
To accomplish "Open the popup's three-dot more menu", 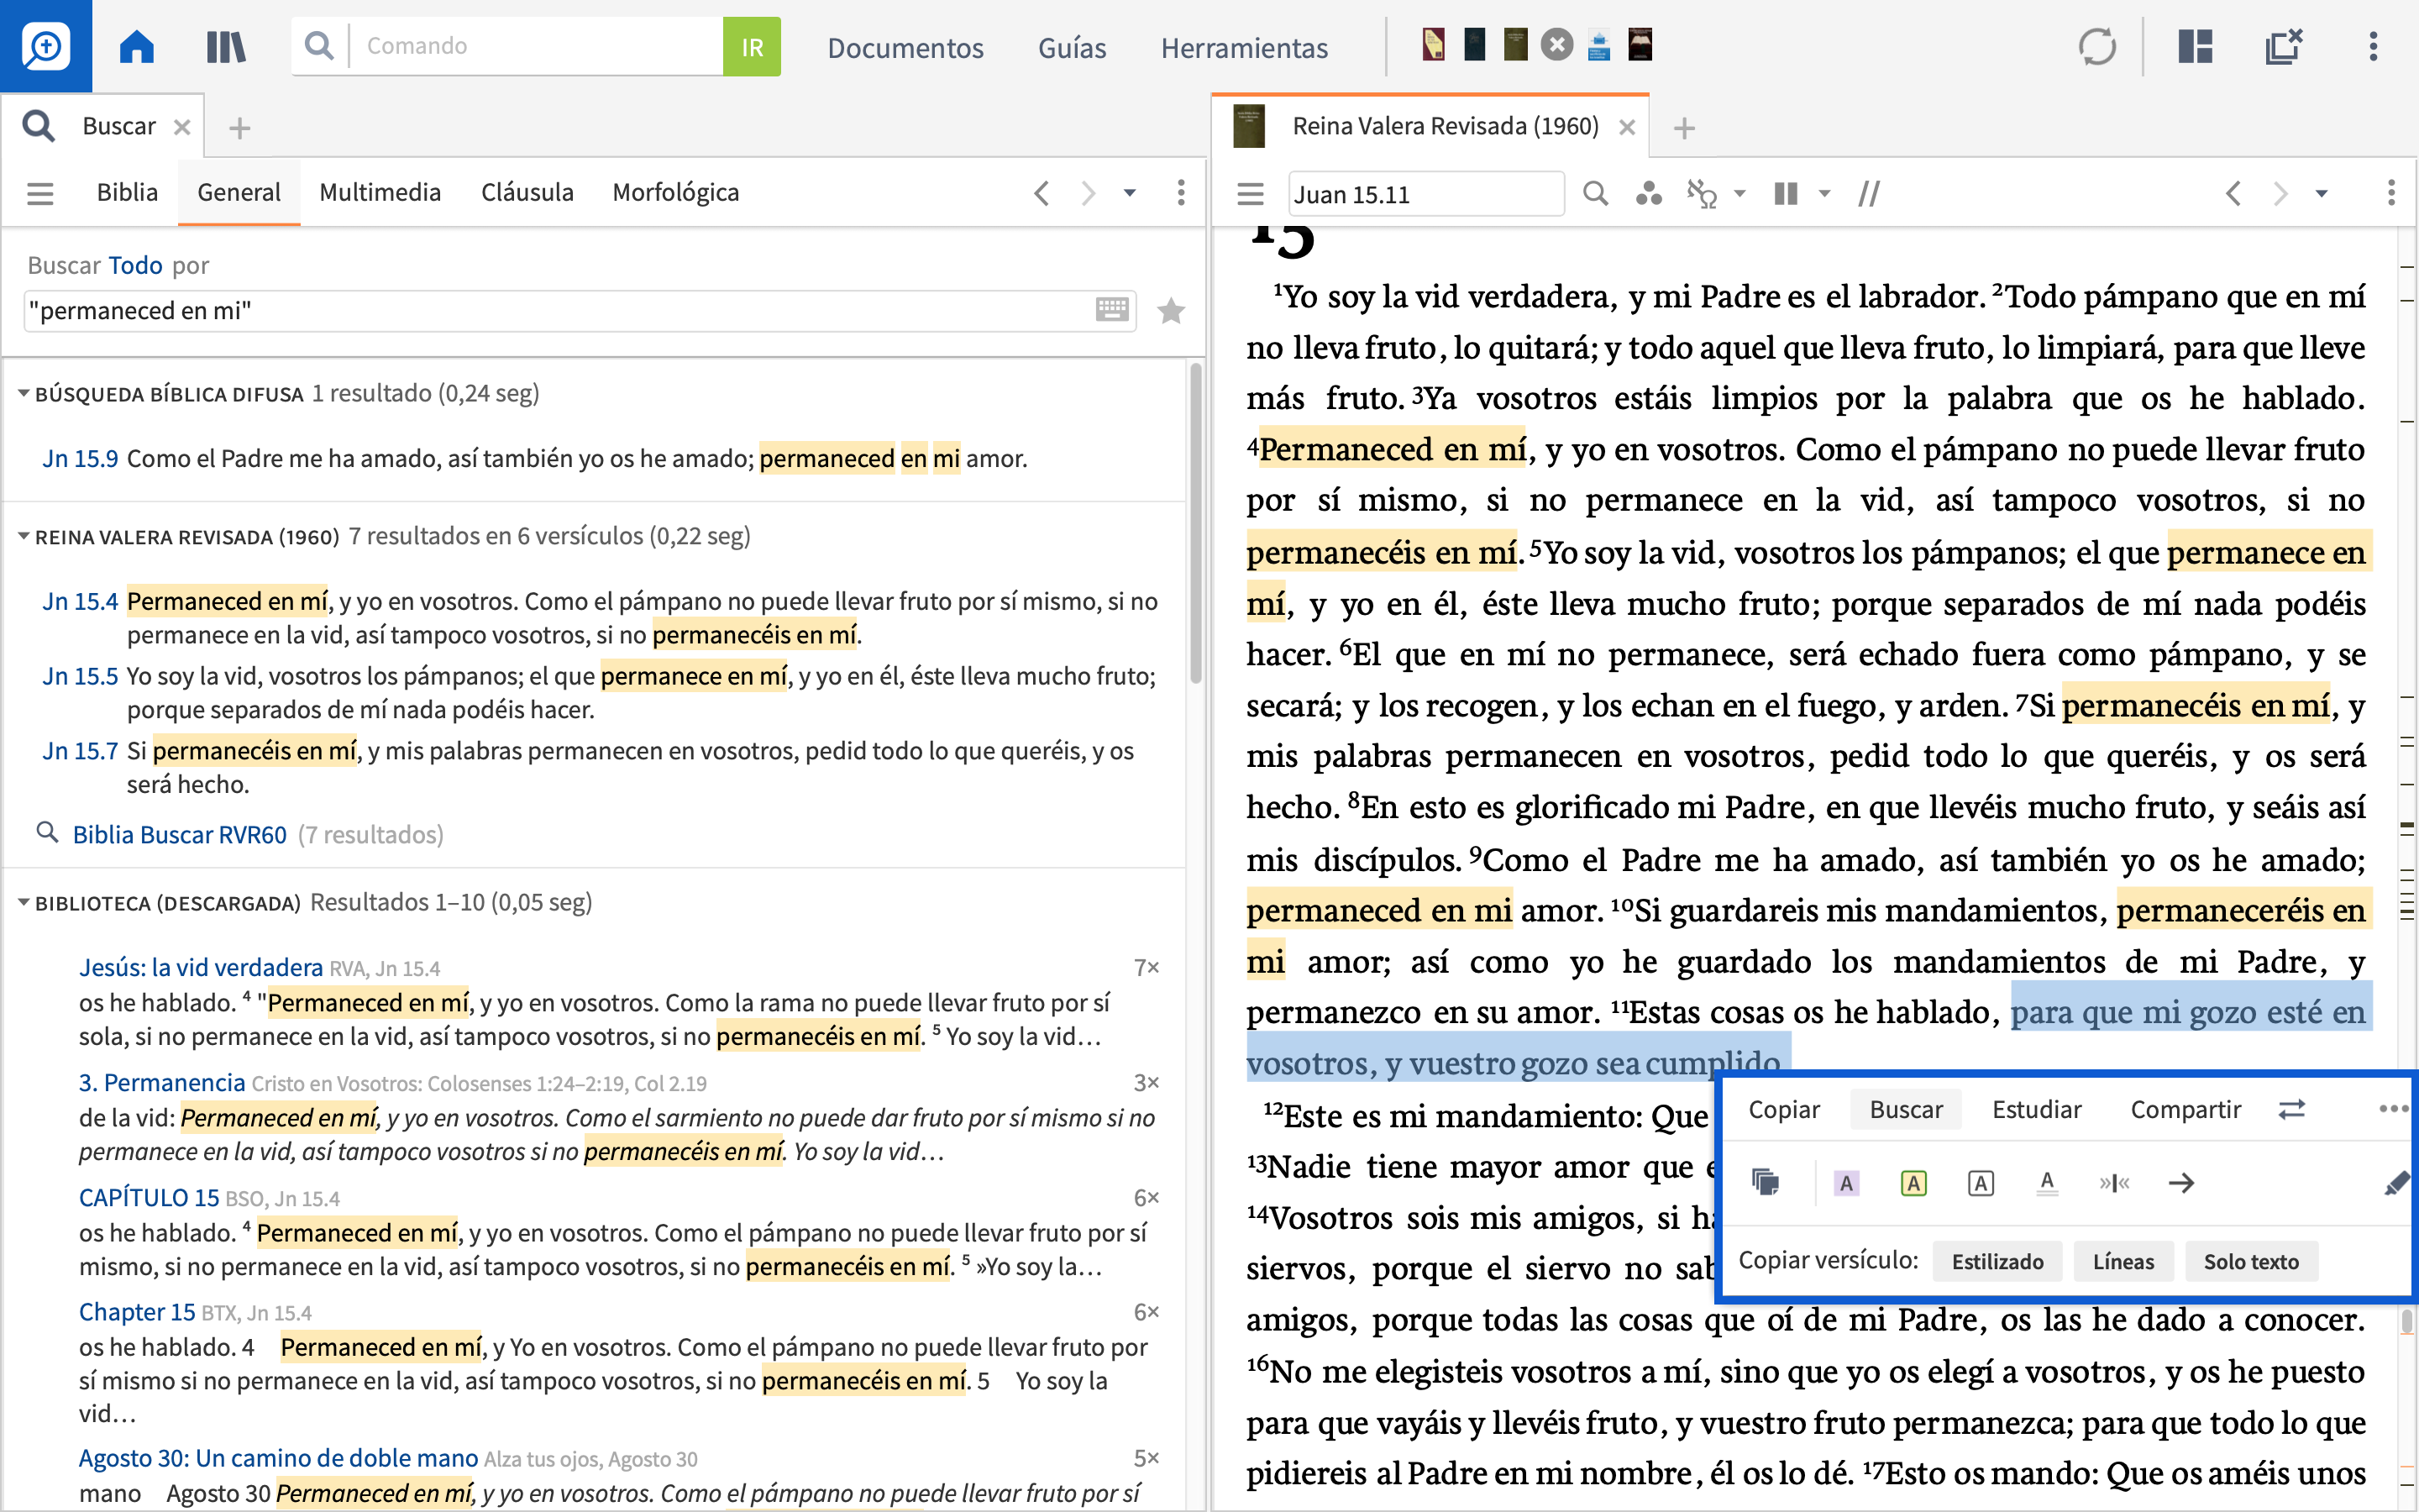I will [x=2394, y=1108].
